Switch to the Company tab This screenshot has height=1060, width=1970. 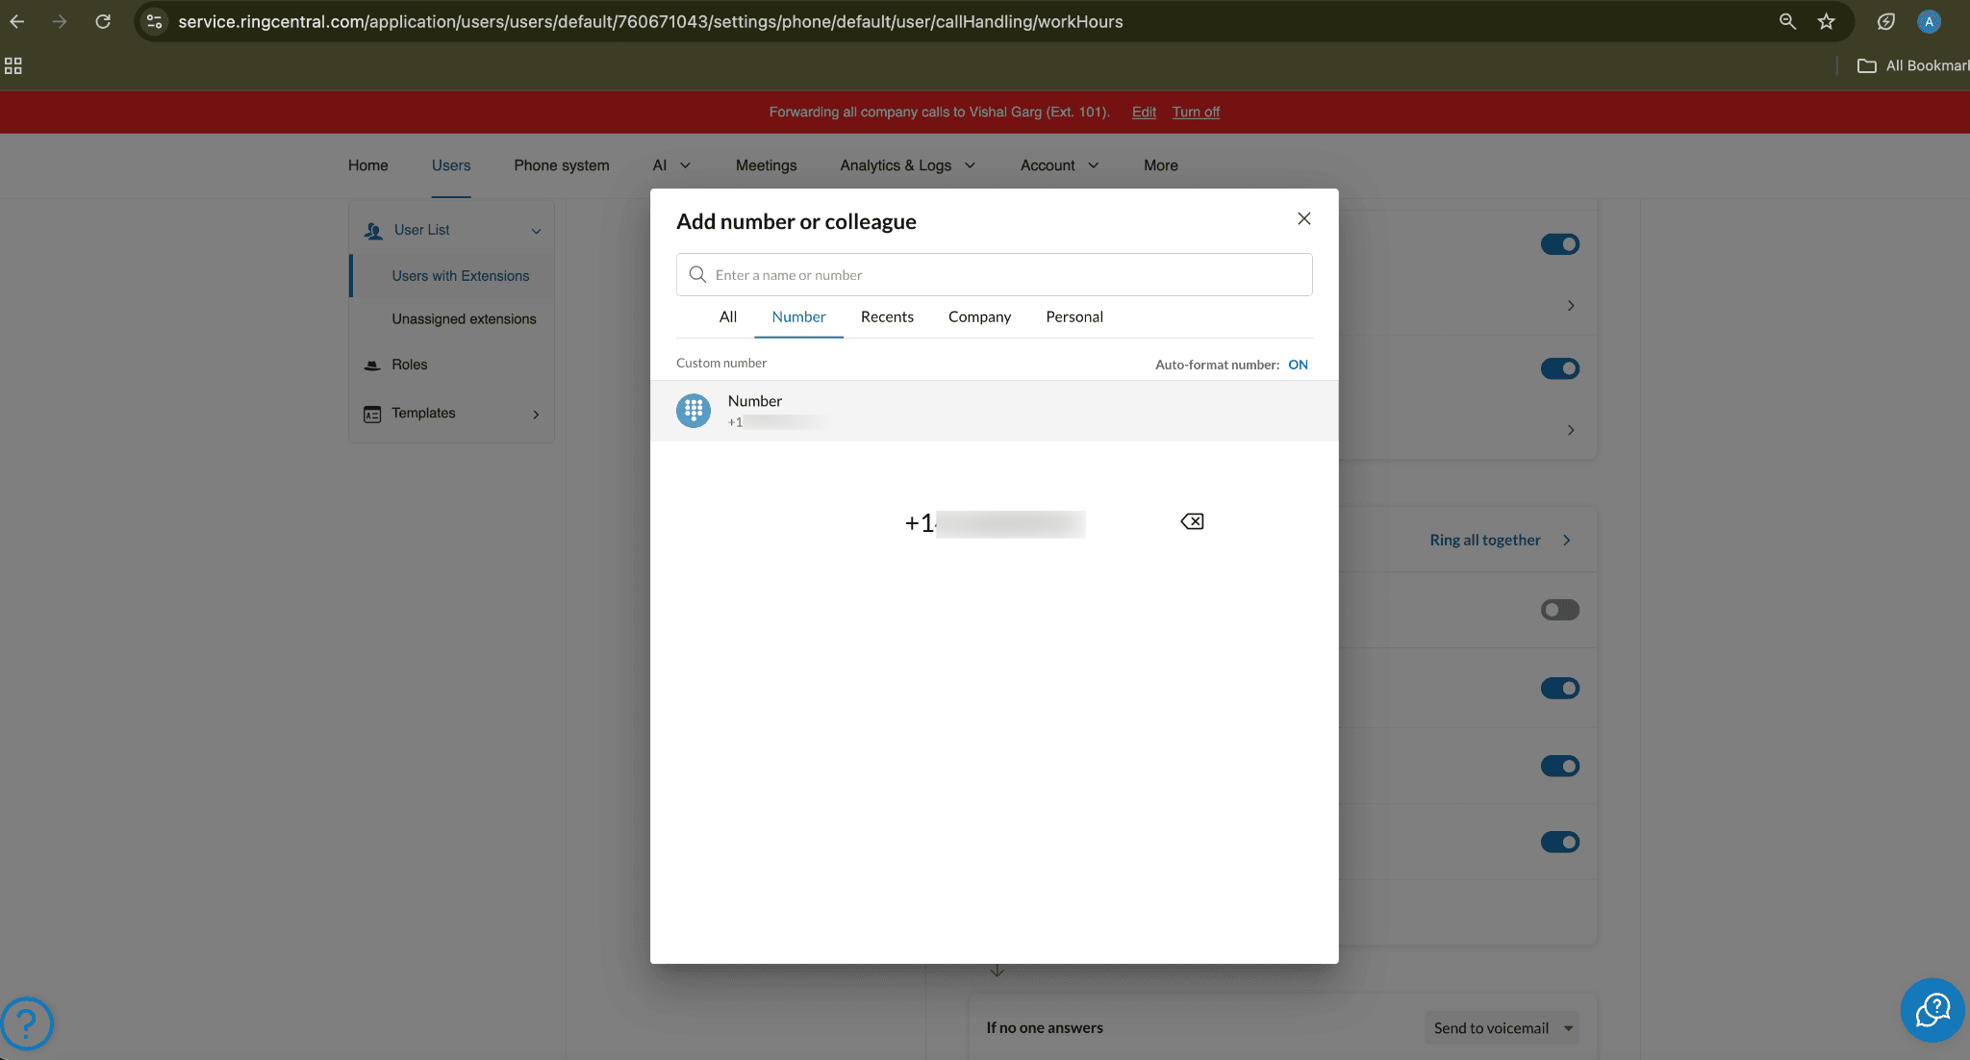(979, 317)
